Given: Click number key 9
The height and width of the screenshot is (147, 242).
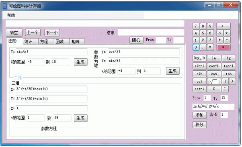Looking at the screenshot, I should [x=210, y=26].
